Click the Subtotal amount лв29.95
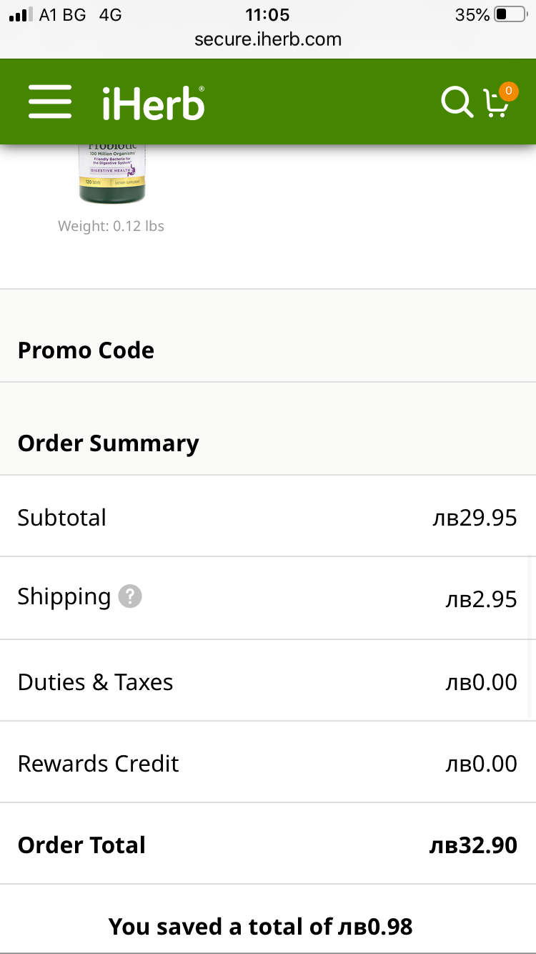The width and height of the screenshot is (536, 954). coord(475,517)
